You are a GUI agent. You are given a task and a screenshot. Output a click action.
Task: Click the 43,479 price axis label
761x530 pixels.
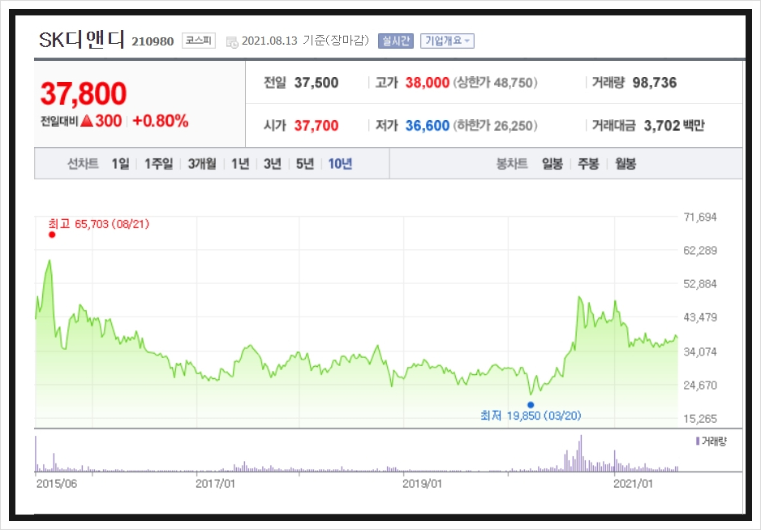click(x=700, y=318)
